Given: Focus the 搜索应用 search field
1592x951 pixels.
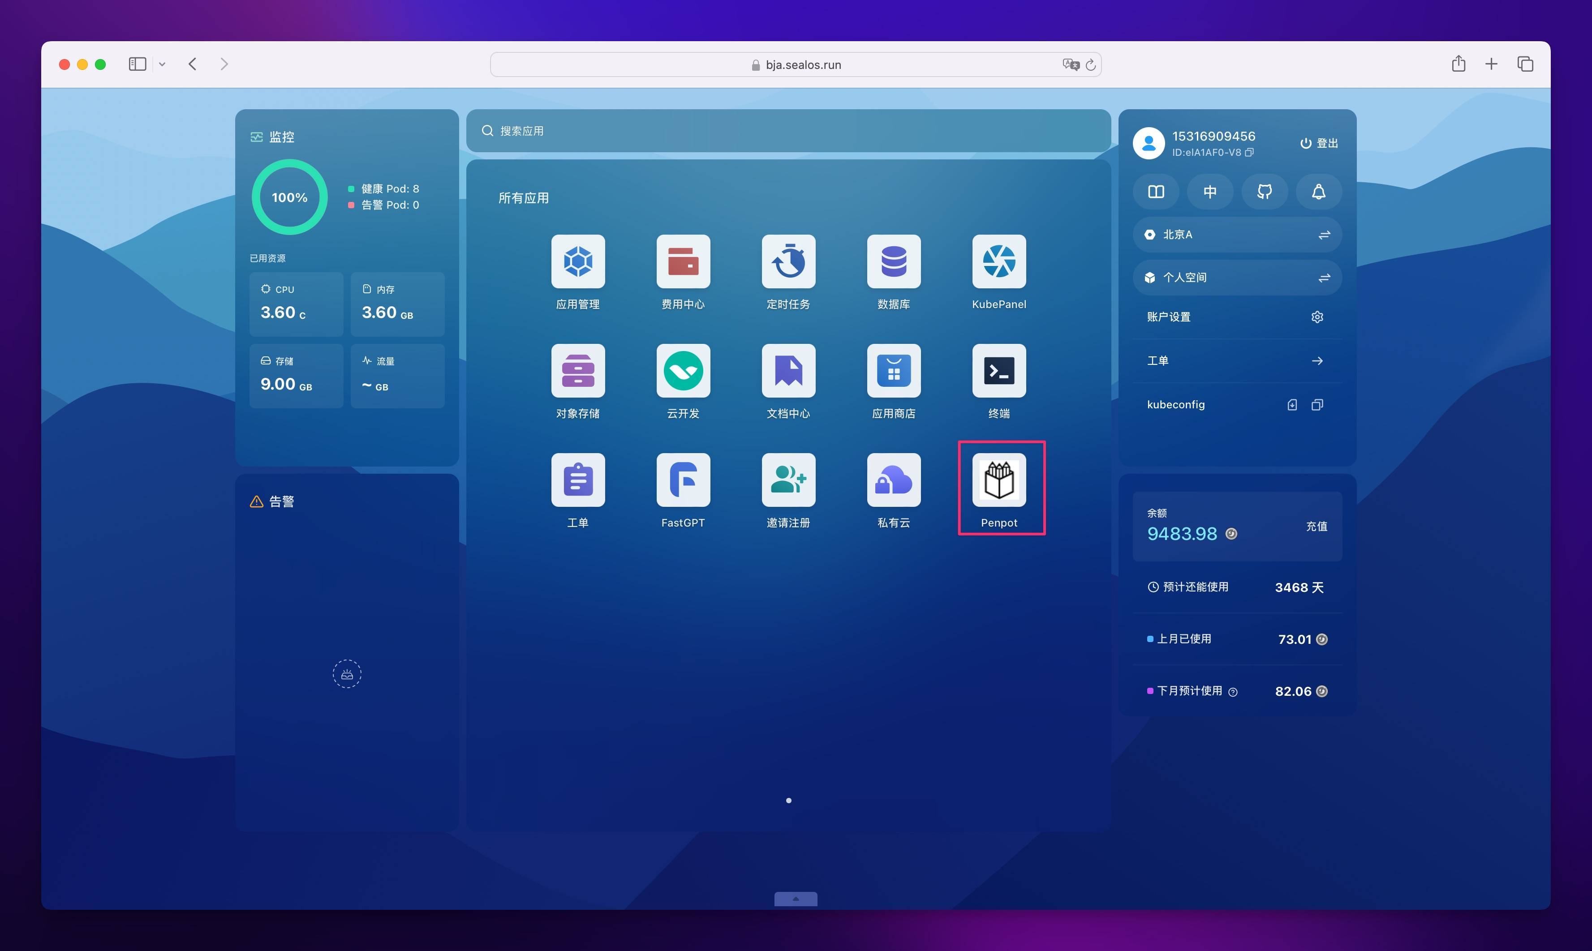Looking at the screenshot, I should tap(788, 131).
